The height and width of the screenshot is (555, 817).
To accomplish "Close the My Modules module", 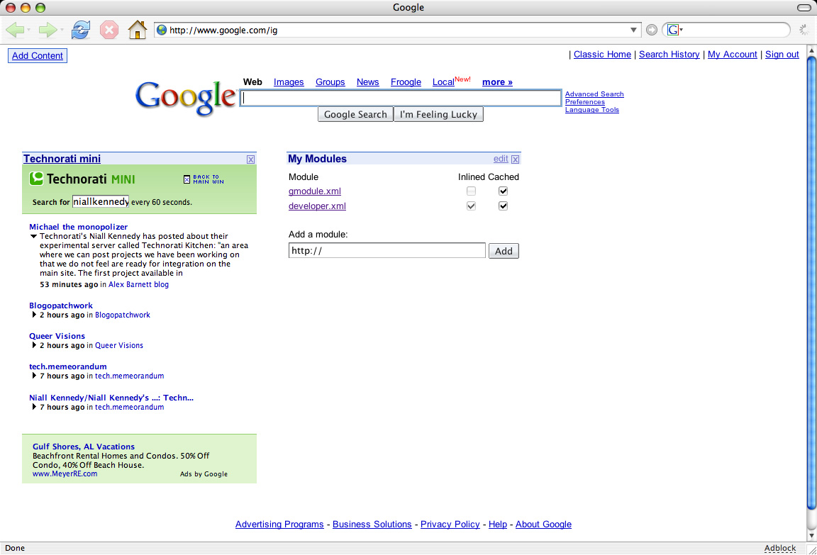I will pyautogui.click(x=516, y=159).
